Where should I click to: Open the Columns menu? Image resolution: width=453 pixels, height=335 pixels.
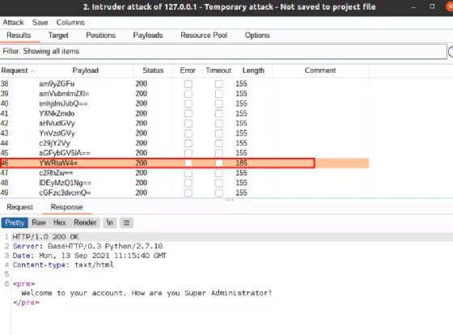pyautogui.click(x=70, y=23)
